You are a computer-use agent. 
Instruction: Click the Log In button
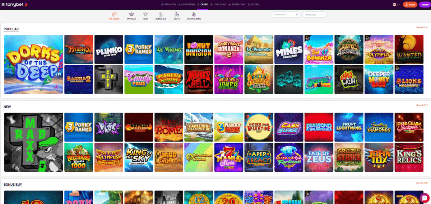tap(410, 5)
